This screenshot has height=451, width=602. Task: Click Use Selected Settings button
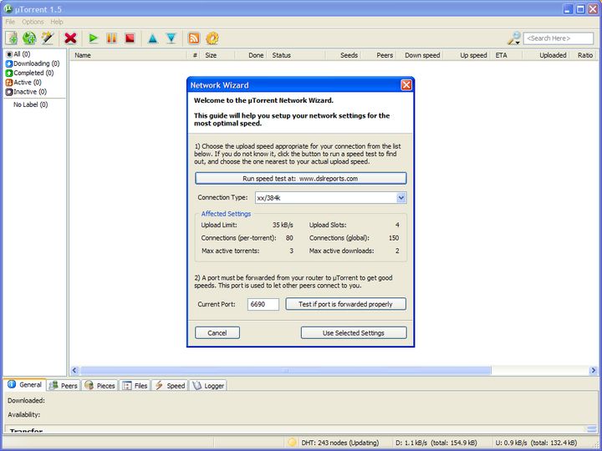point(354,333)
